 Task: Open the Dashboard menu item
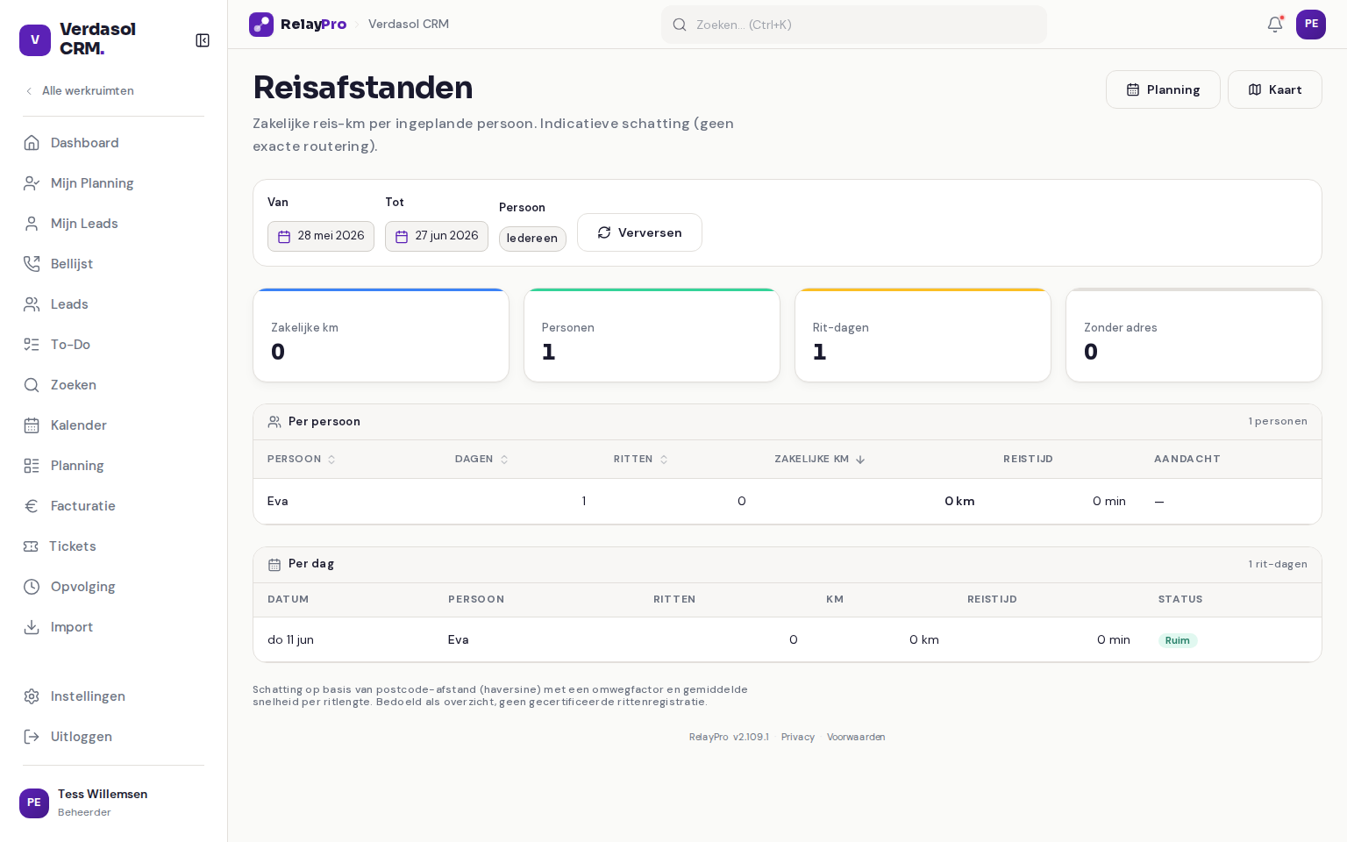pyautogui.click(x=113, y=143)
